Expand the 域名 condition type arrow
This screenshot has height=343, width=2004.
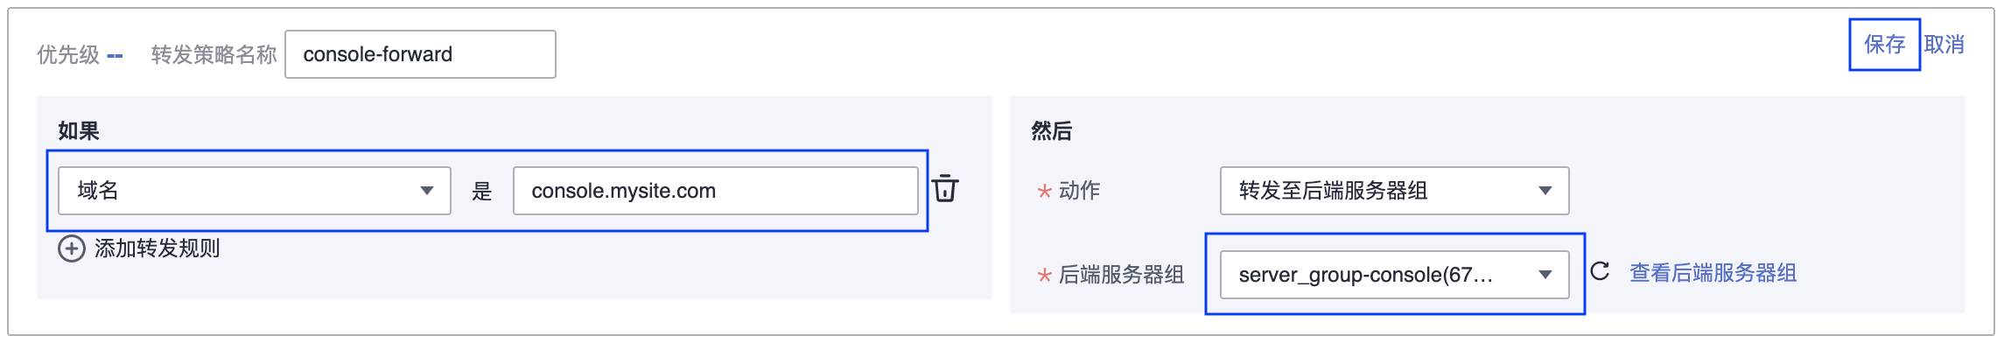(427, 191)
